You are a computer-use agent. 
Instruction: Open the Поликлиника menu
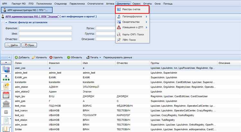43,3
